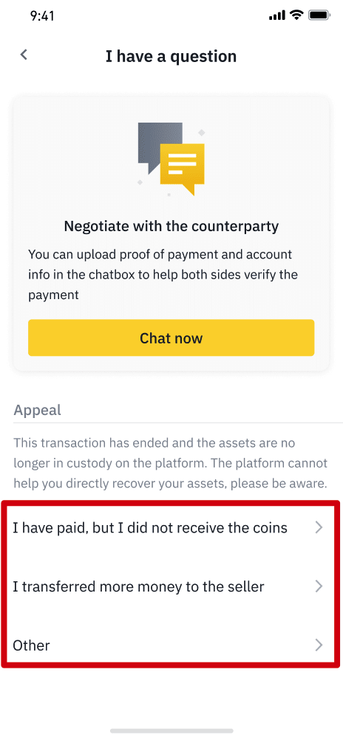Start chat with the Chat now button
Screen dimensions: 343x740
[x=171, y=338]
